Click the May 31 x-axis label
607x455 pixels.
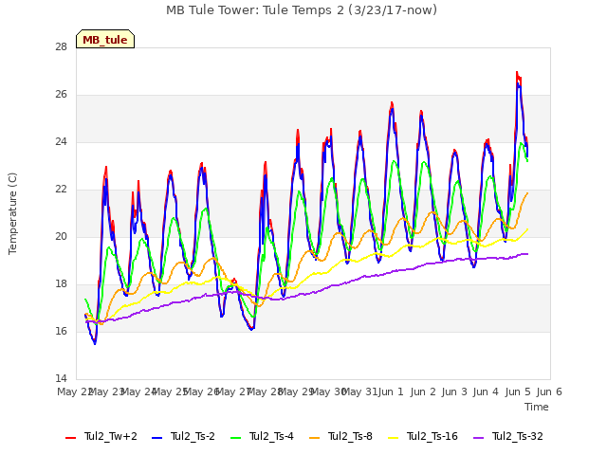(x=360, y=391)
